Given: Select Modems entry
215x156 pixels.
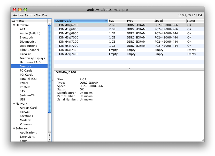Looking at the screenshot, I should point(26,120).
